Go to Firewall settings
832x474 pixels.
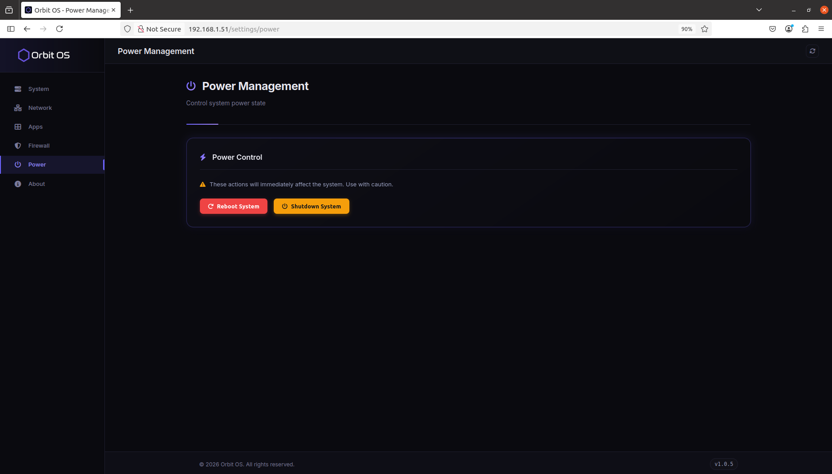(39, 146)
